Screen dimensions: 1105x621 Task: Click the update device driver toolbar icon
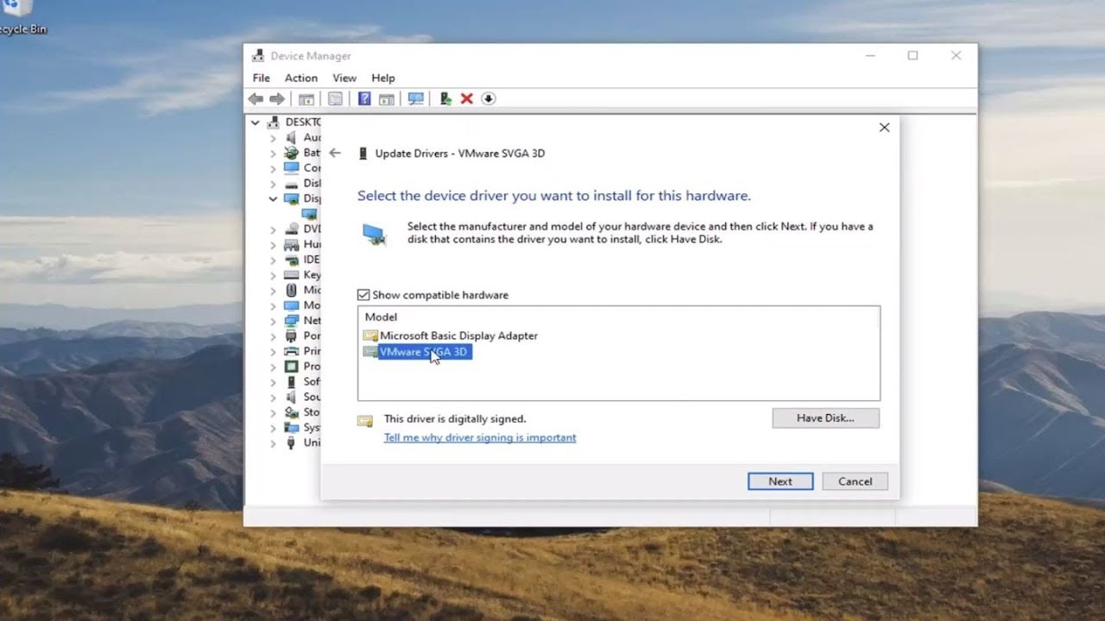pyautogui.click(x=445, y=99)
